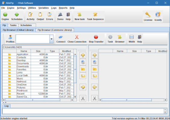The width and height of the screenshot is (170, 120).
Task: Launch the Demo toolbar icon
Action: point(60,14)
